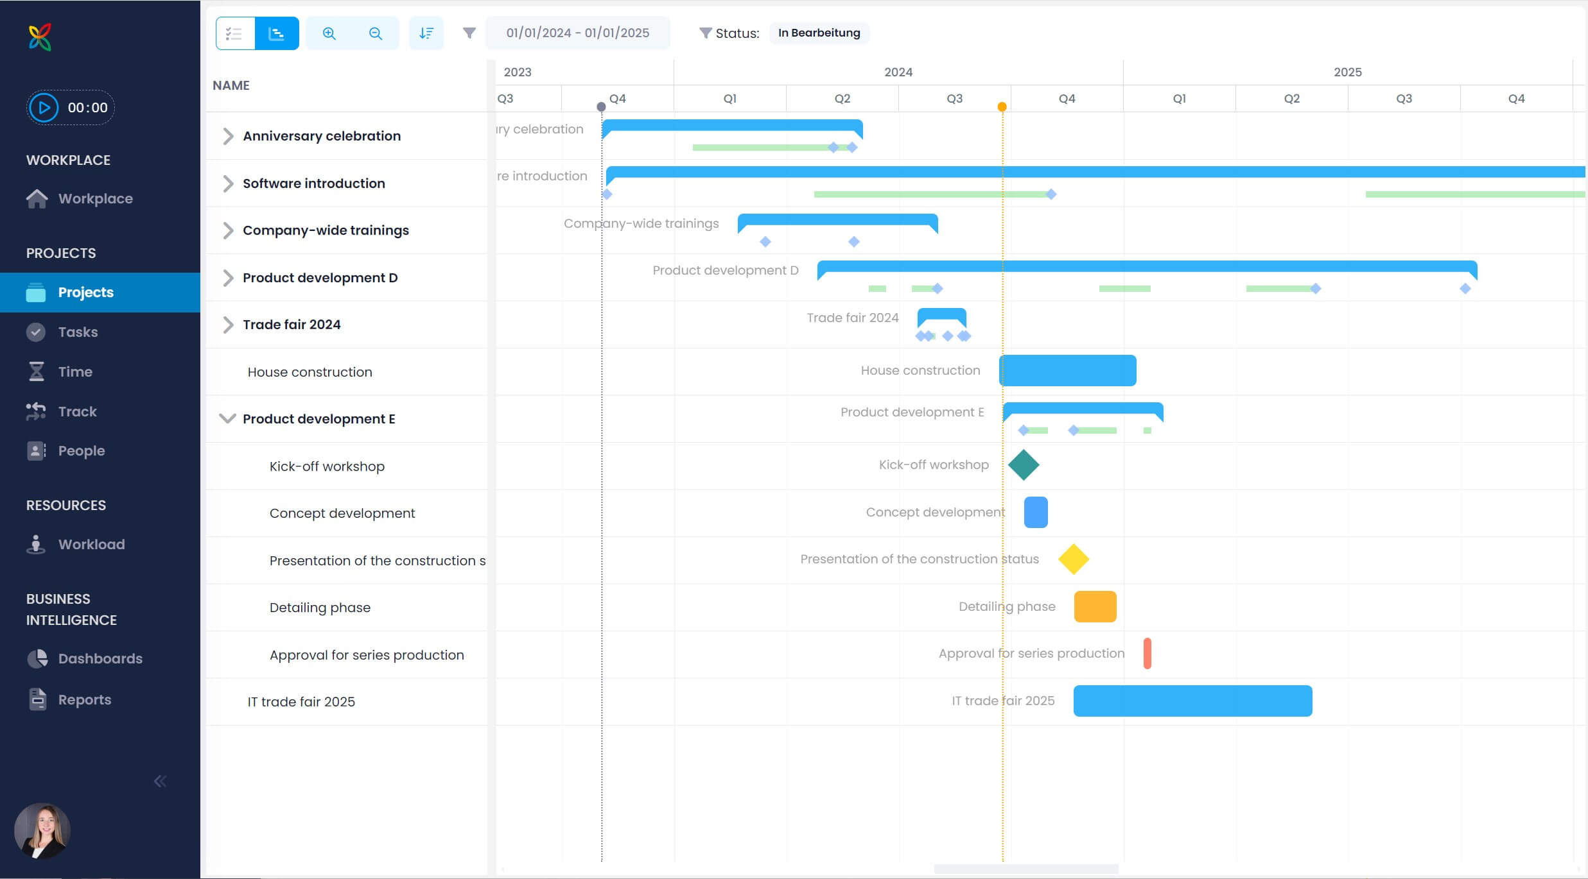Open the In Bearbeitung status filter
The height and width of the screenshot is (879, 1588).
pos(819,33)
